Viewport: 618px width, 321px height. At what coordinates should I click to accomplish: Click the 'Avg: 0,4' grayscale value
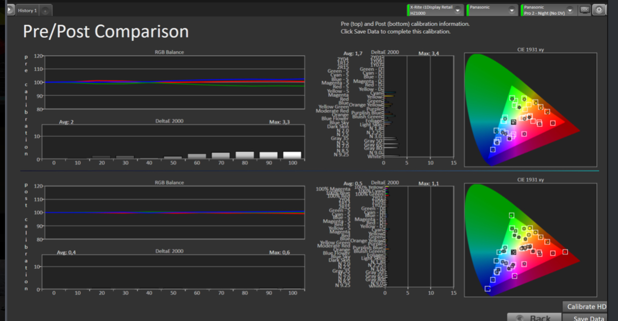[x=66, y=252]
